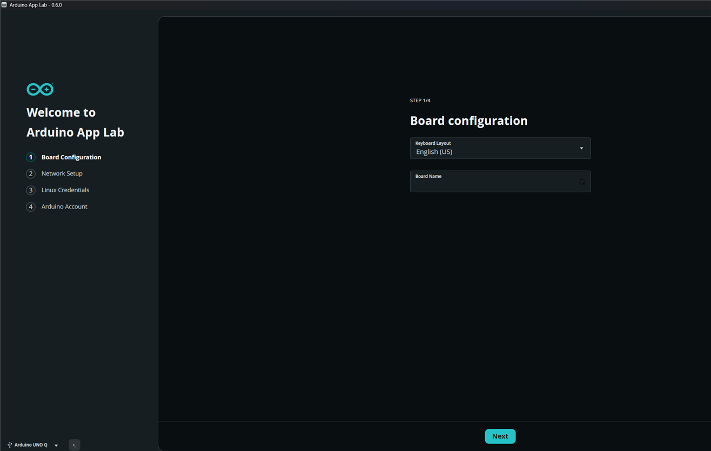
Task: Select the Network Setup step
Action: pos(55,173)
